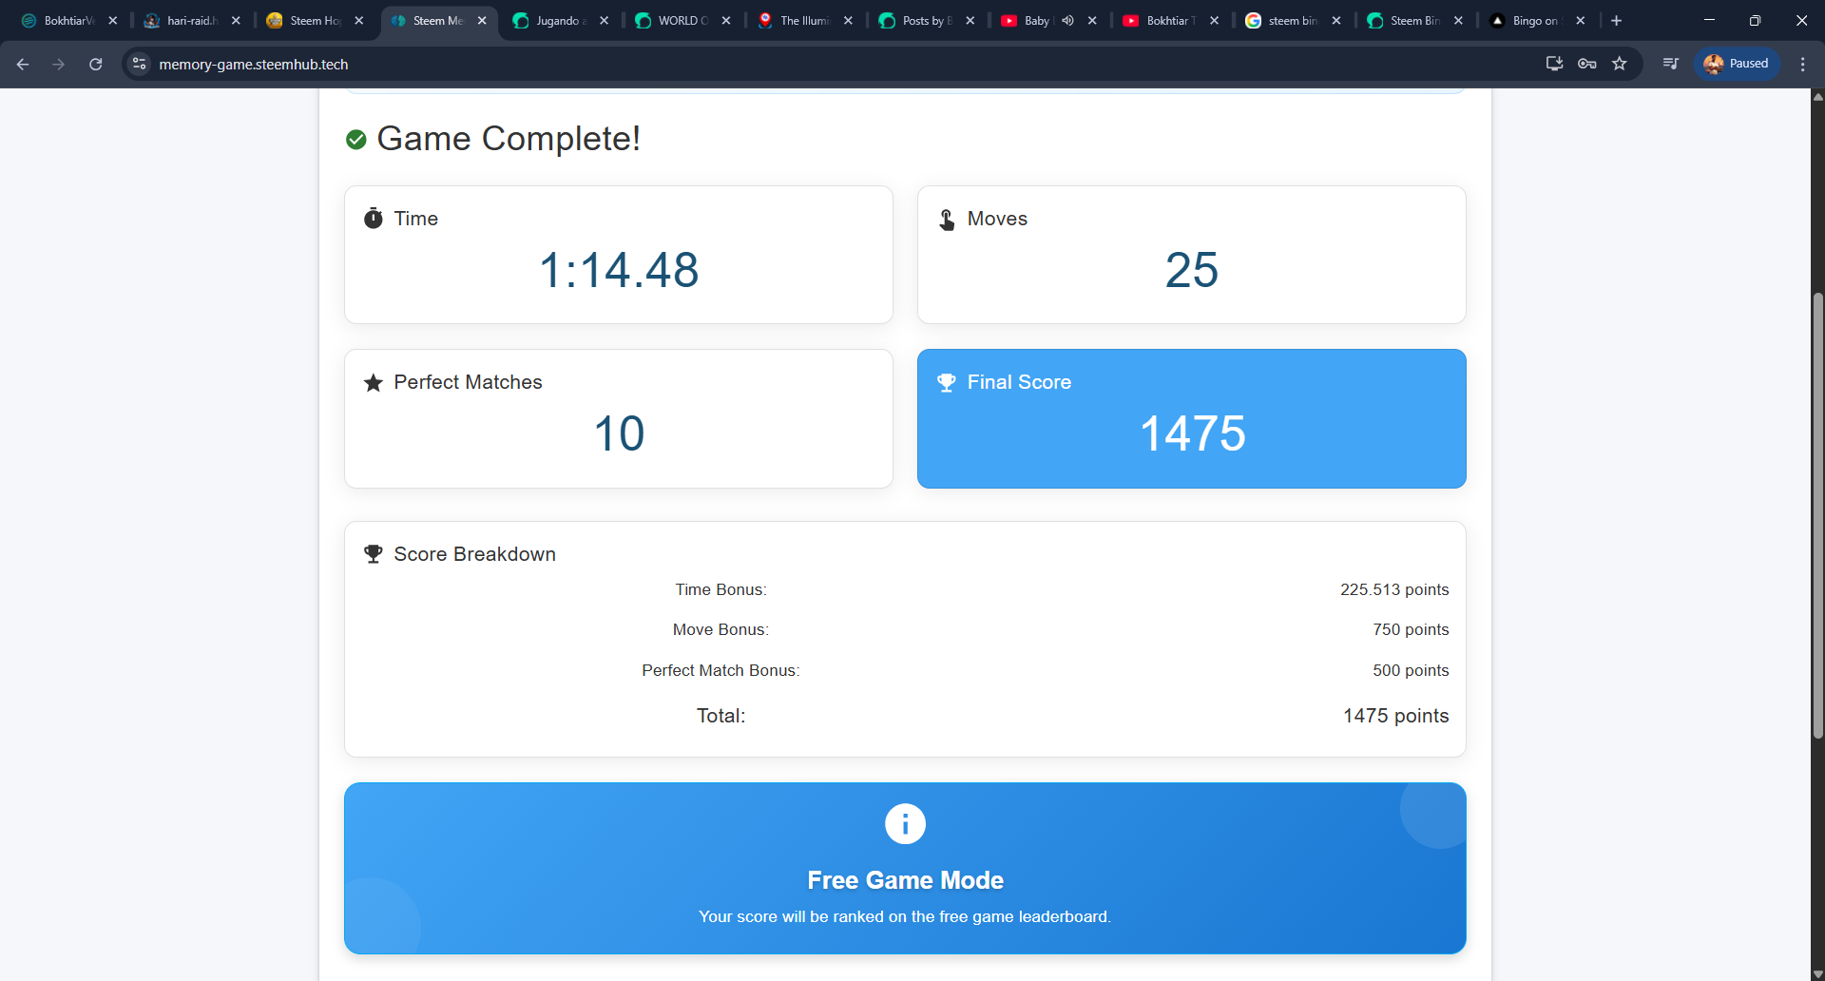Image resolution: width=1825 pixels, height=981 pixels.
Task: Click the info icon in Free Game Mode banner
Action: [905, 823]
